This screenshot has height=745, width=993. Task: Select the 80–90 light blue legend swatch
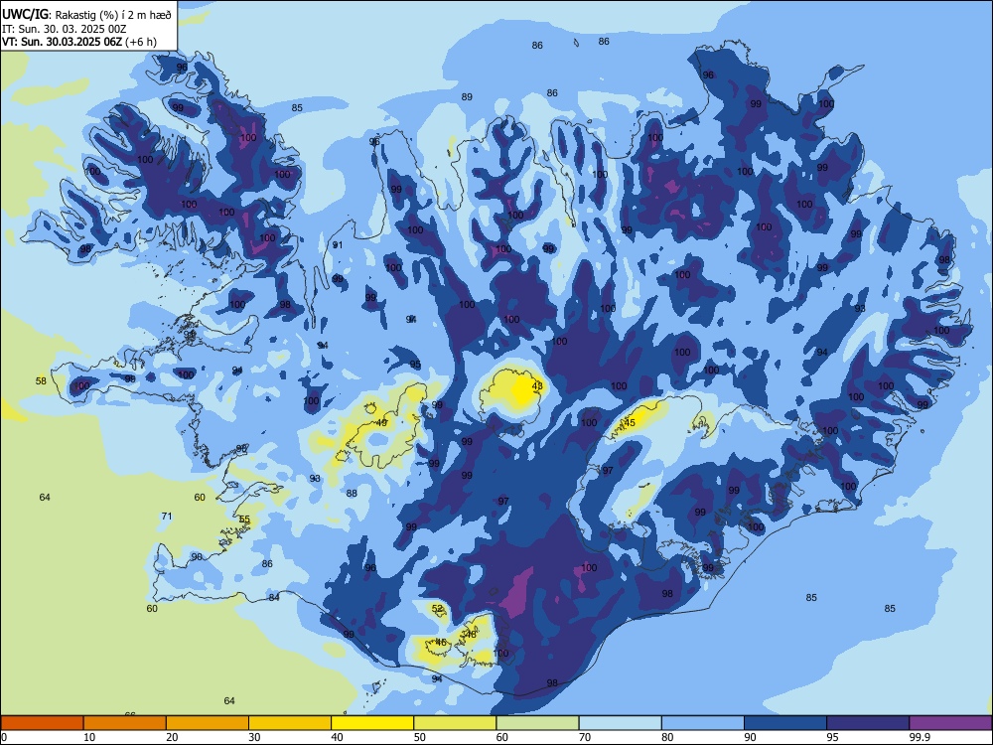703,723
